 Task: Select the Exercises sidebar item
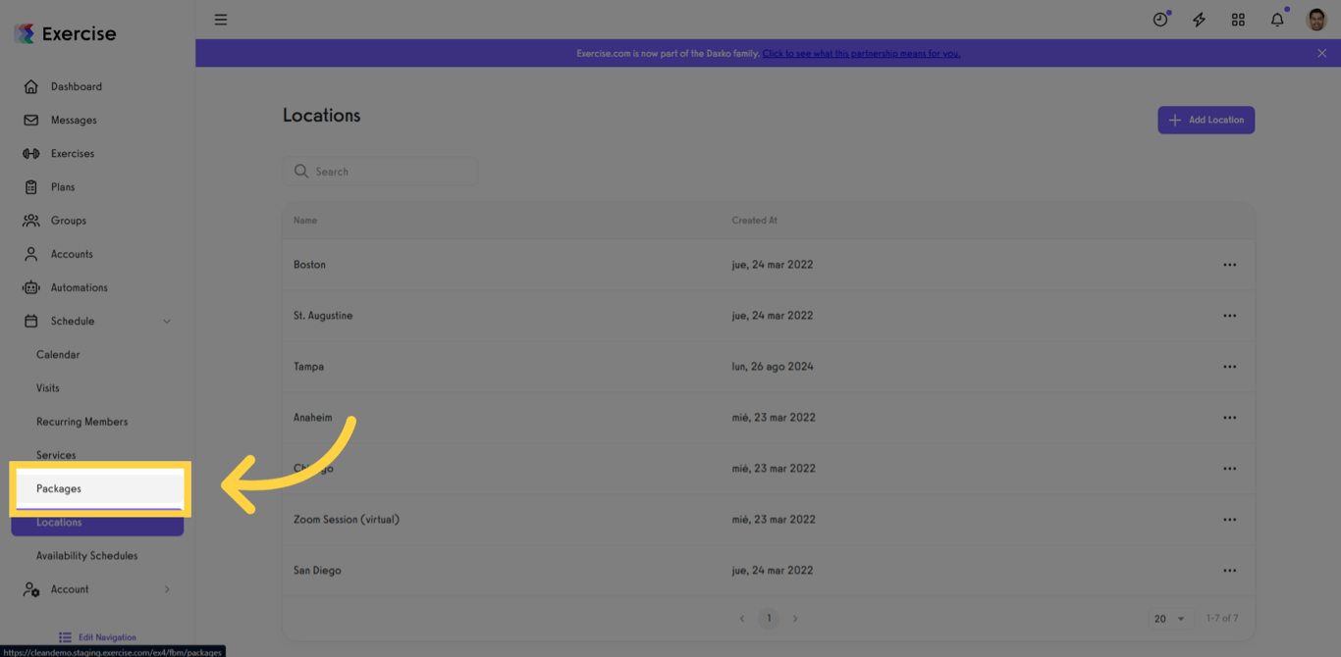point(77,153)
